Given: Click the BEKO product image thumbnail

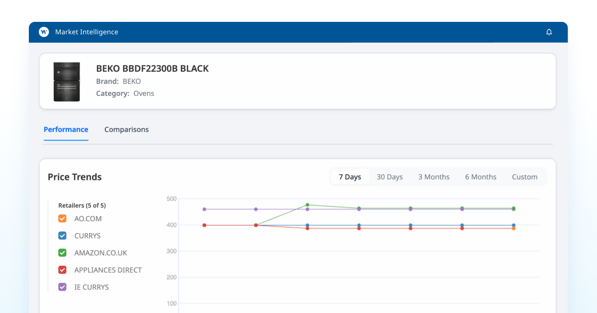Looking at the screenshot, I should 66,81.
